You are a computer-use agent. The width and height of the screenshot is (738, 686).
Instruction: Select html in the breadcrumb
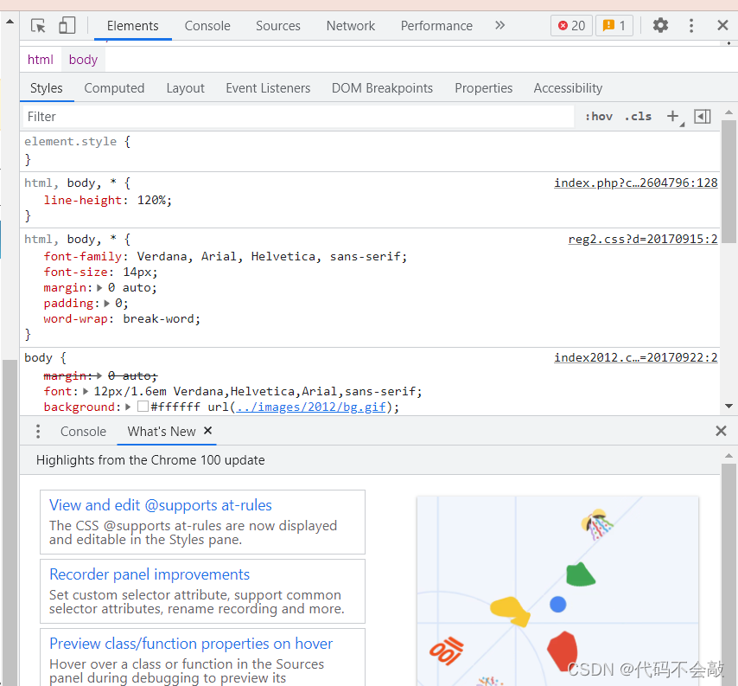(x=41, y=60)
